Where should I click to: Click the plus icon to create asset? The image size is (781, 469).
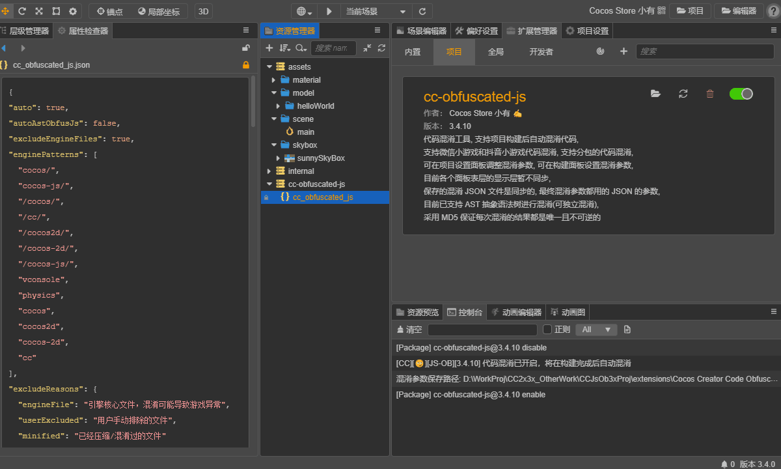pos(269,48)
